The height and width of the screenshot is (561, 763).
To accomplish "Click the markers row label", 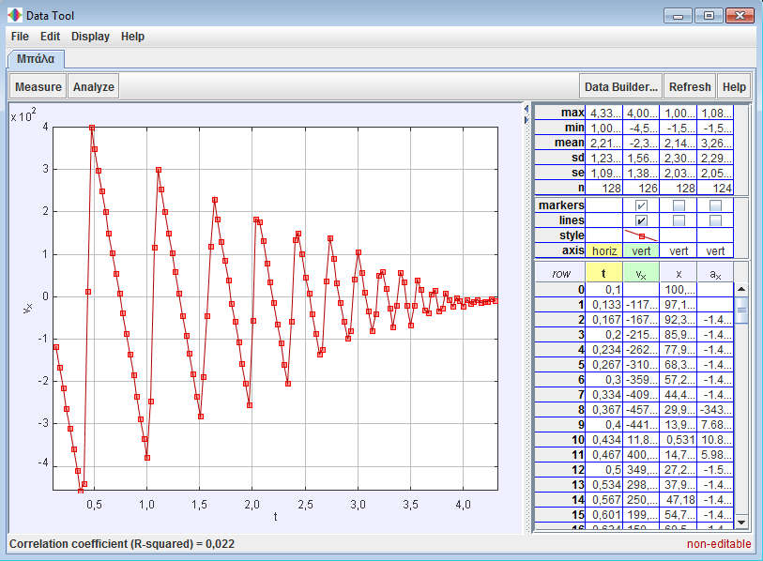I will tap(560, 205).
